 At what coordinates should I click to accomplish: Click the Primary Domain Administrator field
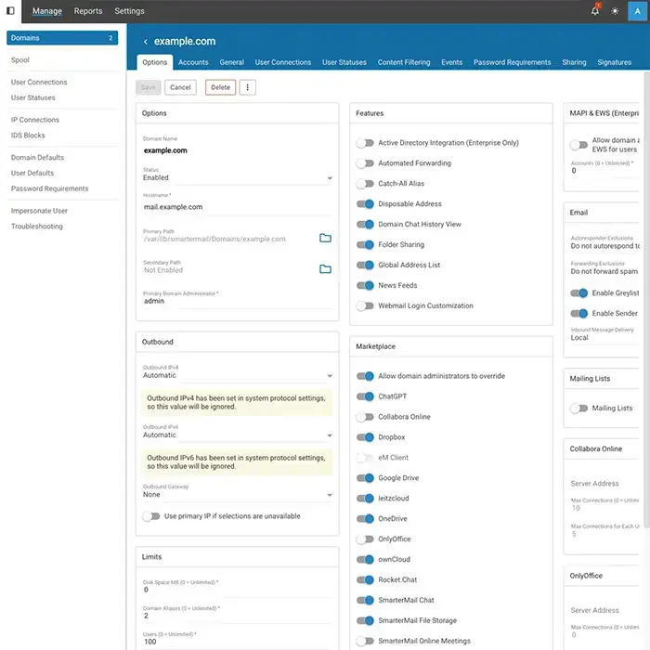[x=237, y=301]
